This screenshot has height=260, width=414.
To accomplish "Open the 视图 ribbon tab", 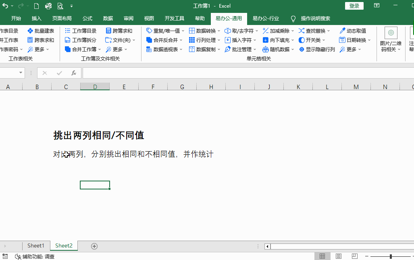I will (149, 19).
